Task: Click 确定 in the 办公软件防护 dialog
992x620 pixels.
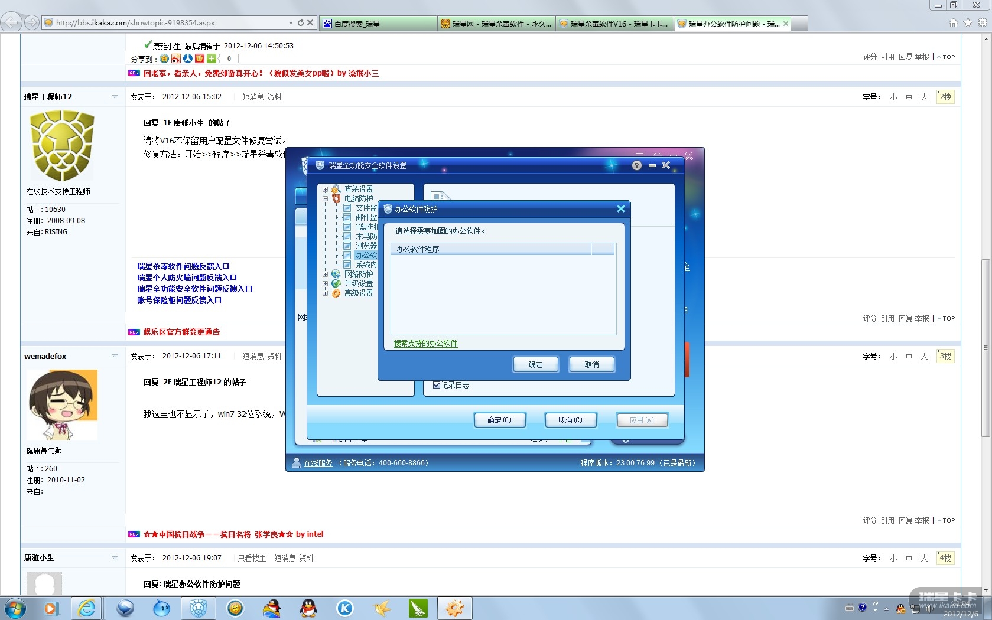Action: click(536, 364)
